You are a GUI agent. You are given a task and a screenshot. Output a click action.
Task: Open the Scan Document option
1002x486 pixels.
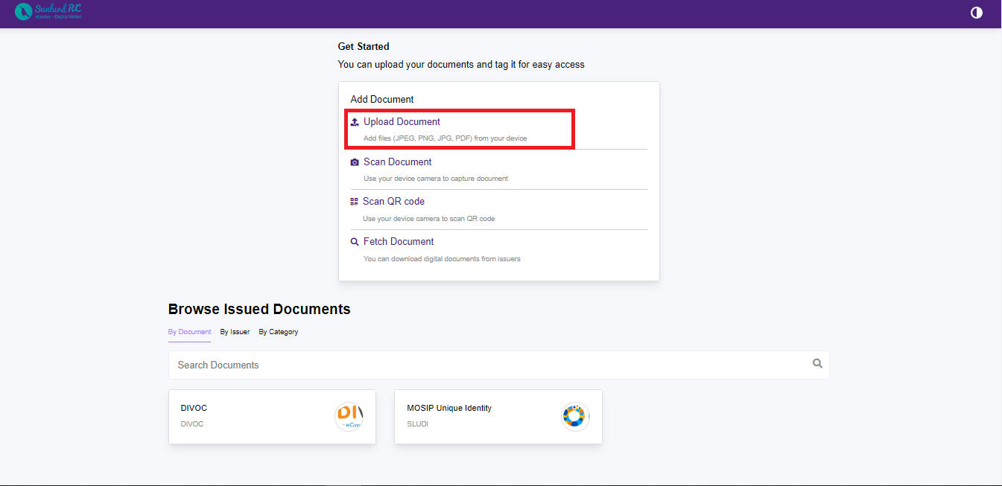point(397,162)
